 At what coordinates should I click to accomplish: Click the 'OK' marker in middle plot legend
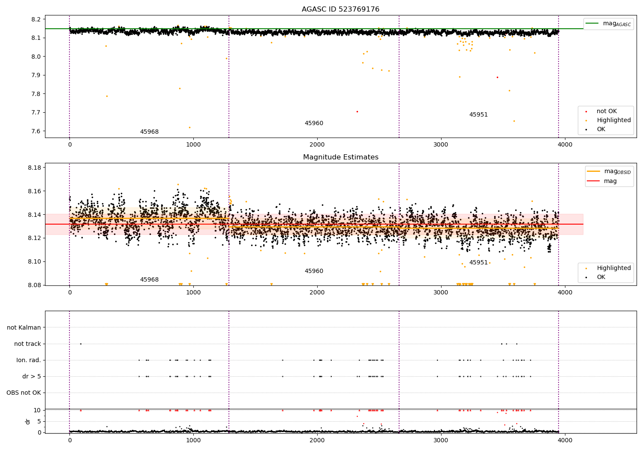pyautogui.click(x=586, y=277)
